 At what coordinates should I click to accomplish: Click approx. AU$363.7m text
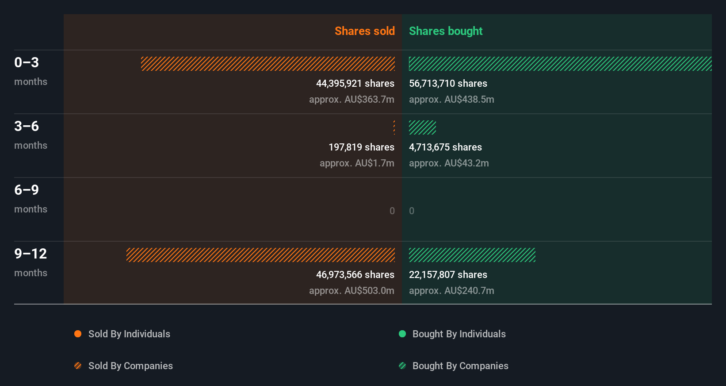352,100
